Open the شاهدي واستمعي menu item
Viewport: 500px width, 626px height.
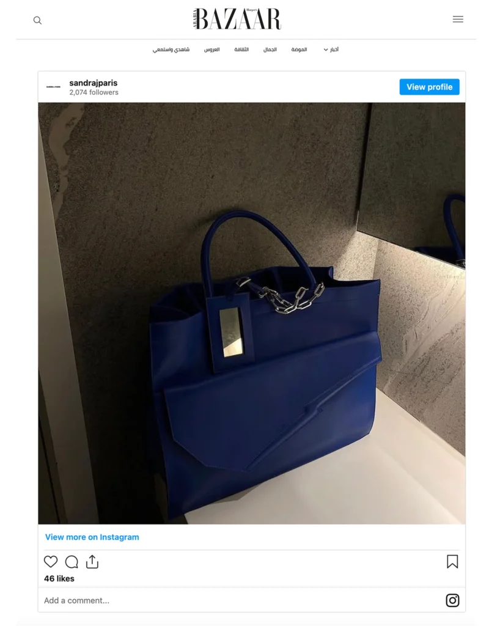[171, 50]
